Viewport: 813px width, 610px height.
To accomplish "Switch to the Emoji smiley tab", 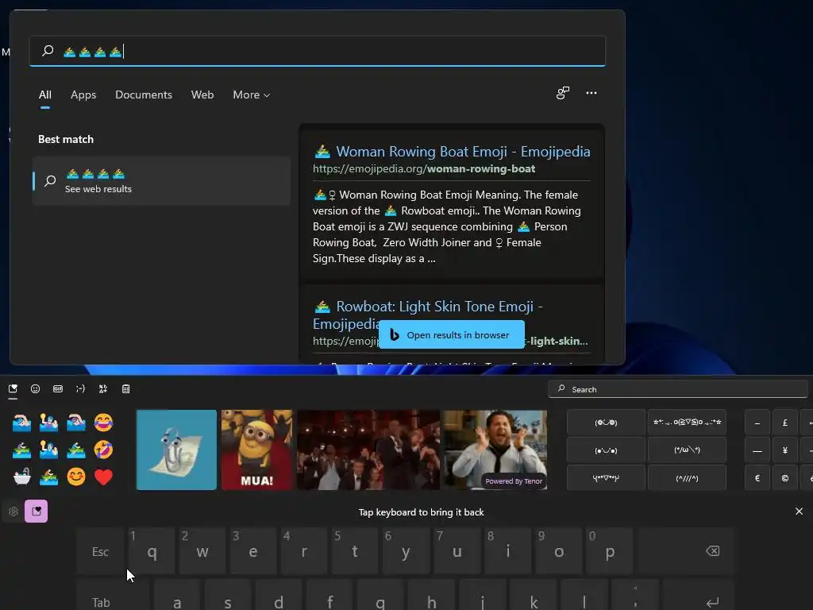I will coord(35,389).
